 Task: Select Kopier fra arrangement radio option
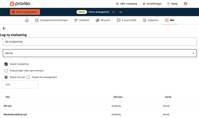[x=28, y=77]
